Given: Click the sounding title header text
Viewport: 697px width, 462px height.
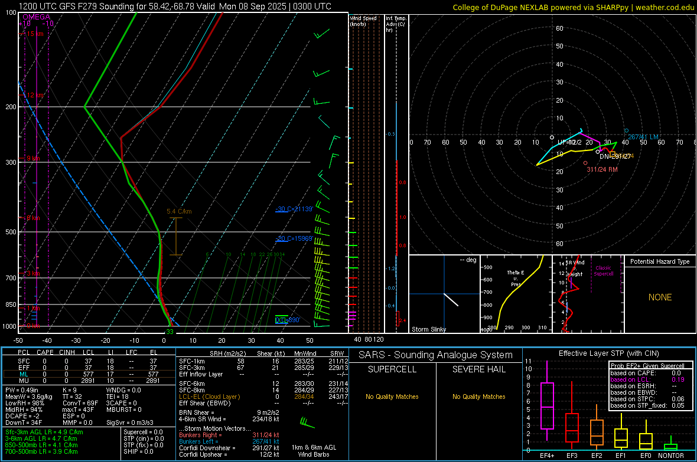Looking at the screenshot, I should pyautogui.click(x=175, y=6).
